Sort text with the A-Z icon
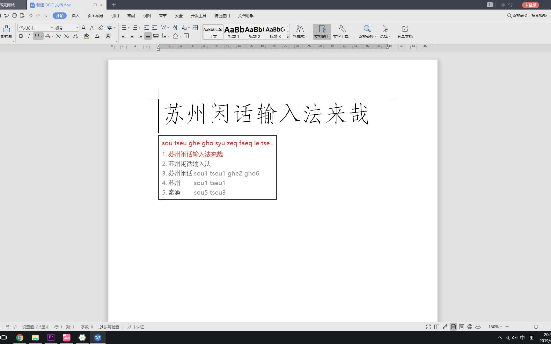Image resolution: width=551 pixels, height=344 pixels. (175, 28)
